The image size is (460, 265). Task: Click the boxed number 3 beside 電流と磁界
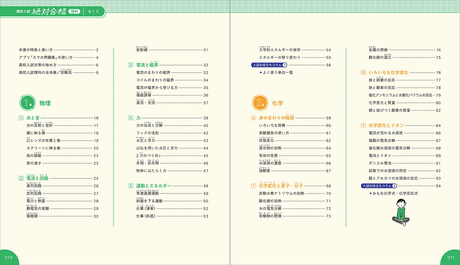point(131,65)
